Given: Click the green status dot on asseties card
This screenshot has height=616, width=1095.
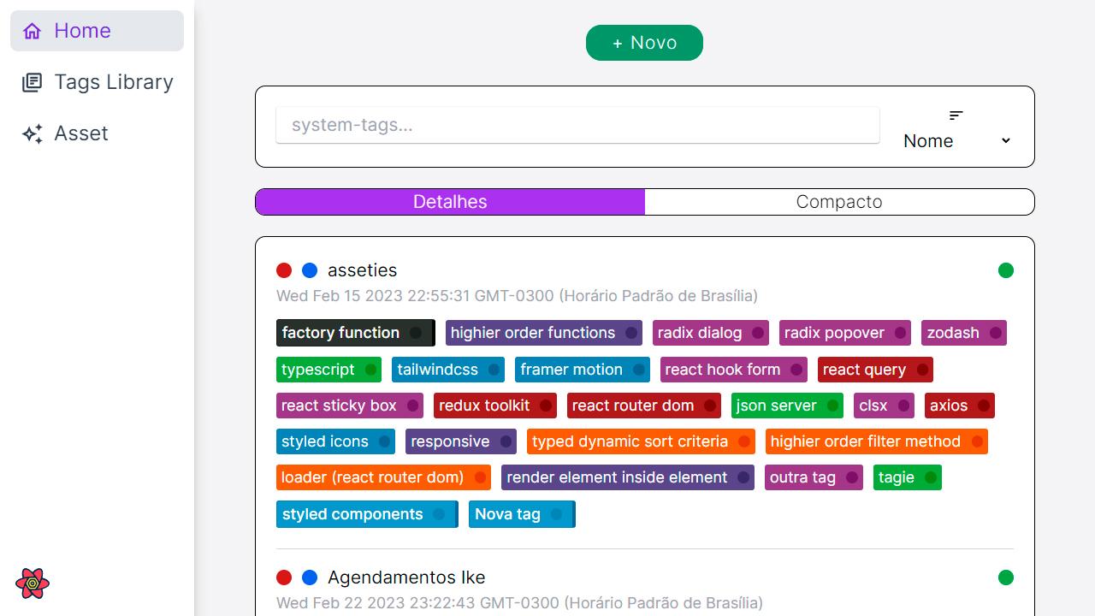Looking at the screenshot, I should coord(1006,270).
